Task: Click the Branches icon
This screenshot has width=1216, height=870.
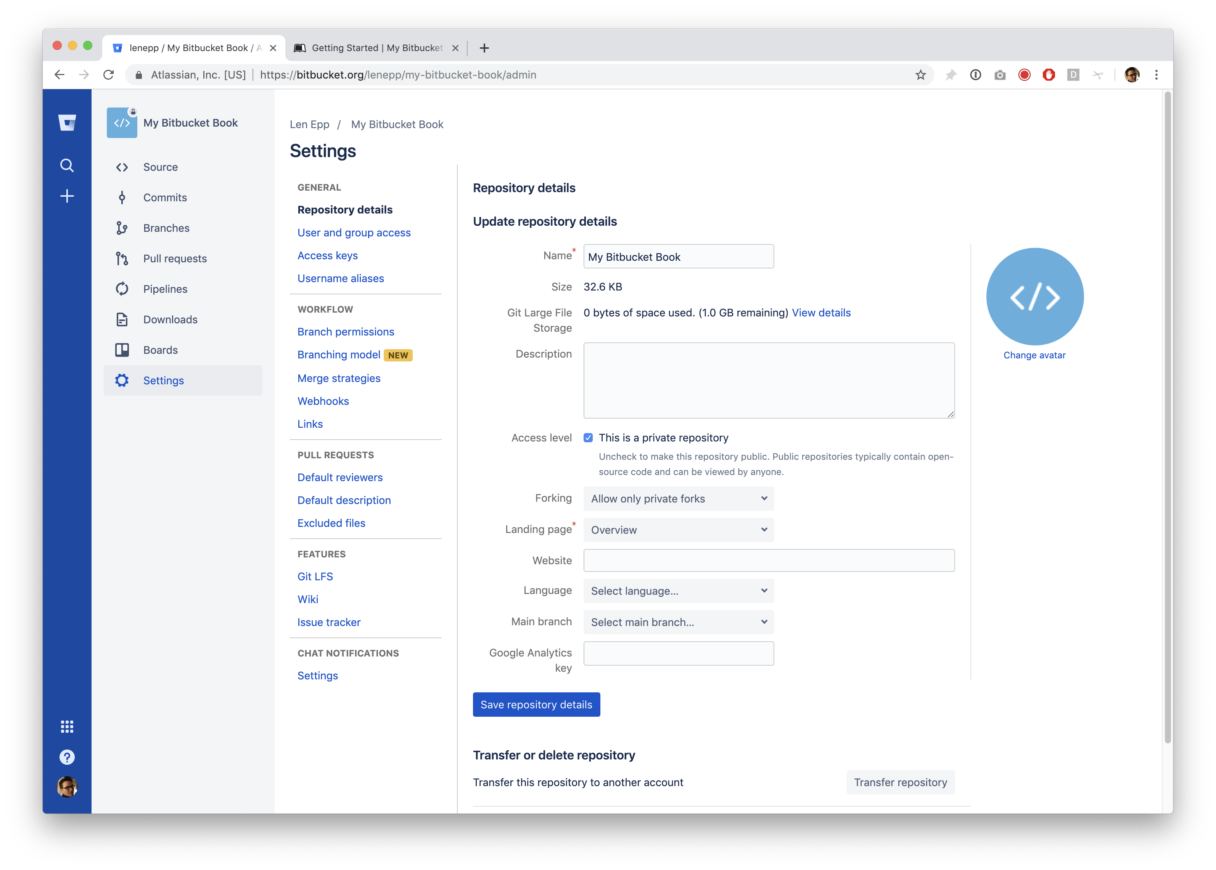Action: 122,228
